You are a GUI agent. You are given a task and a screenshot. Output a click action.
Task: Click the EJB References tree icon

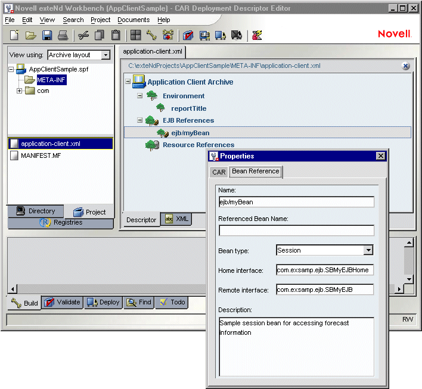coord(152,120)
